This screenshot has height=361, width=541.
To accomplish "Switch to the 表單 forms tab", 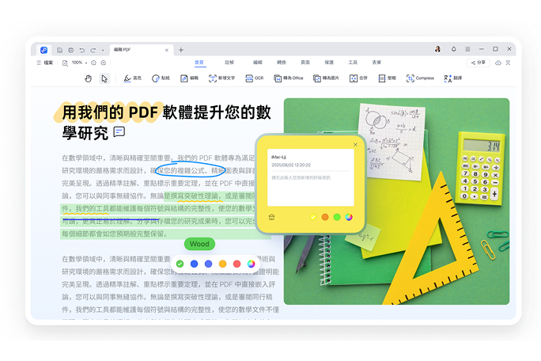I will 376,63.
